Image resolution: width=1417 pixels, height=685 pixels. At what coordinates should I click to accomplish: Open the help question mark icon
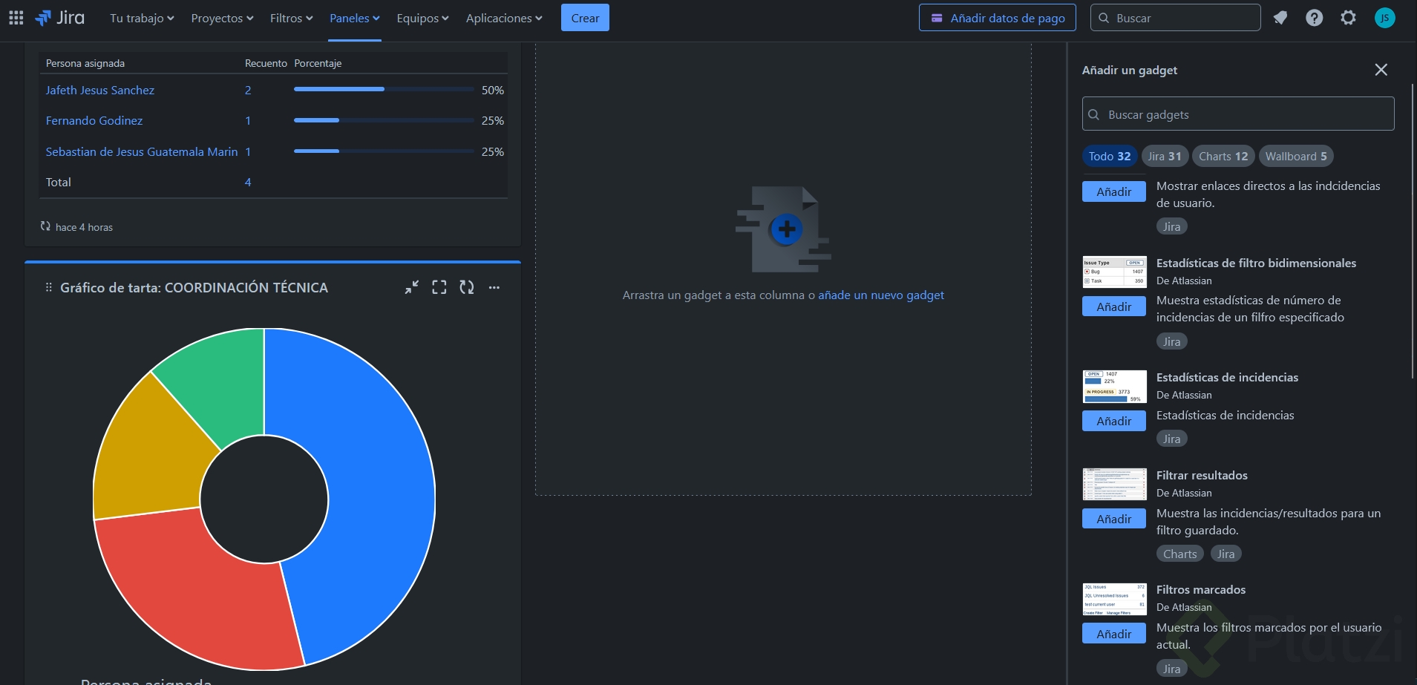point(1315,18)
